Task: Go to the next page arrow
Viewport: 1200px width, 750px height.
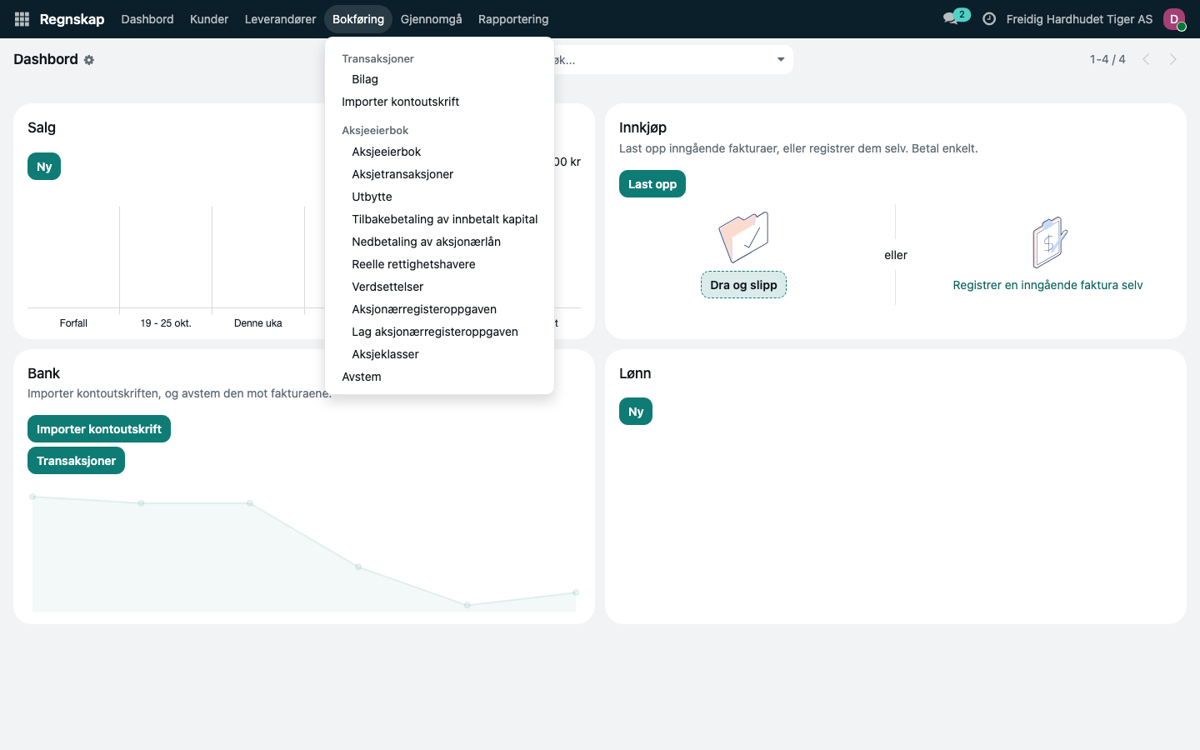Action: point(1173,59)
